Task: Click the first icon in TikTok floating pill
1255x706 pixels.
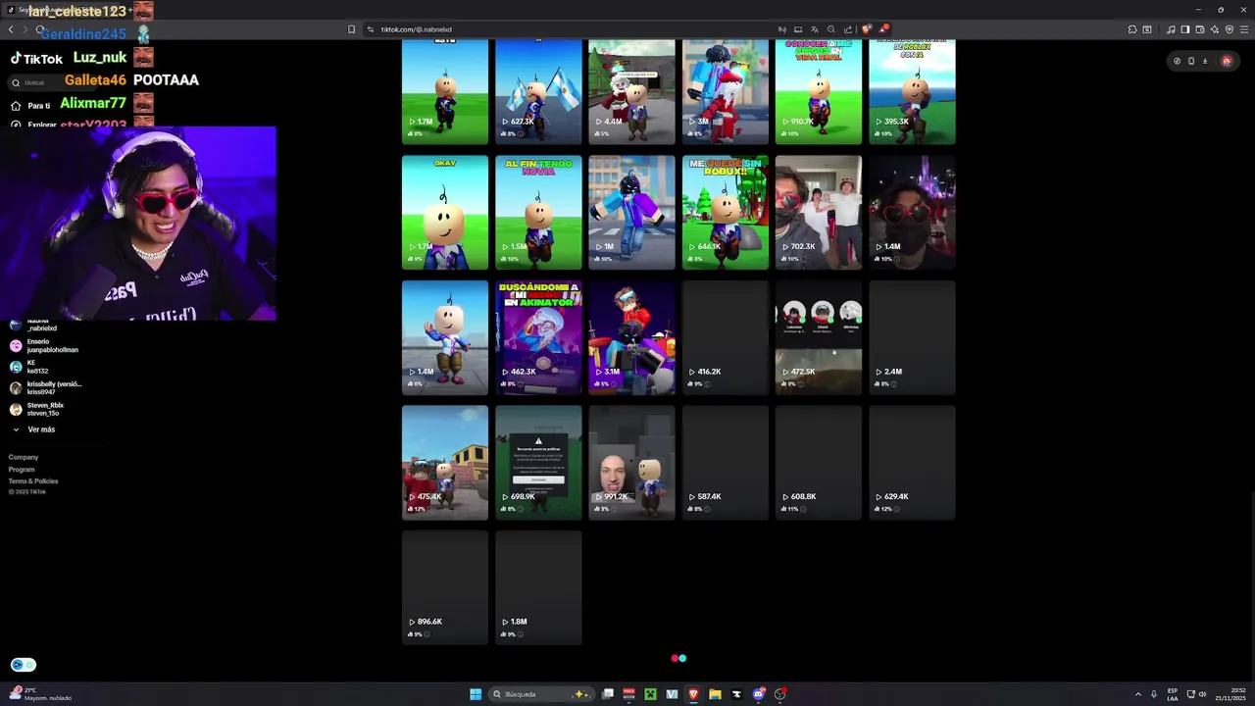Action: (1178, 61)
